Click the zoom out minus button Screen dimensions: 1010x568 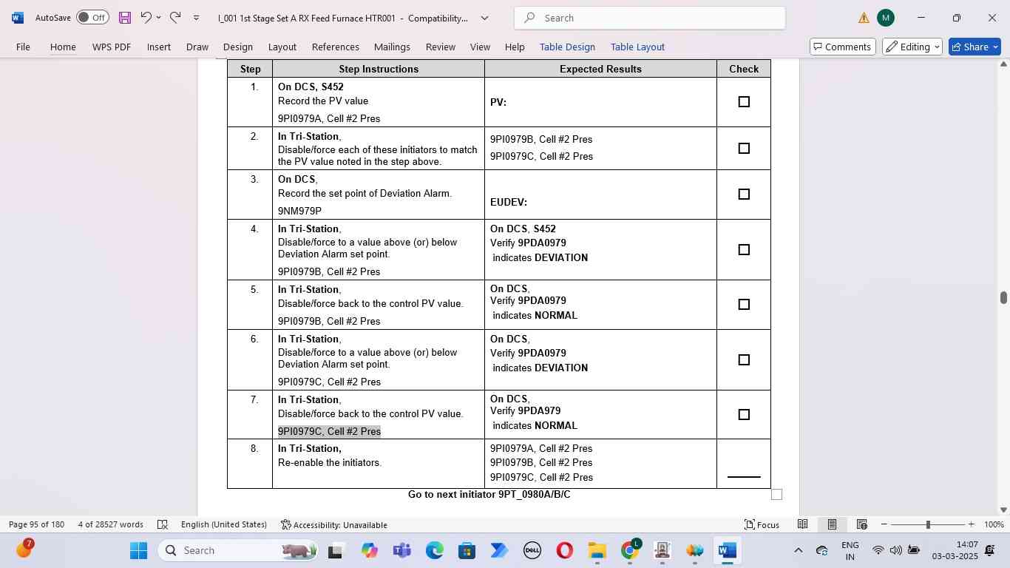[884, 524]
